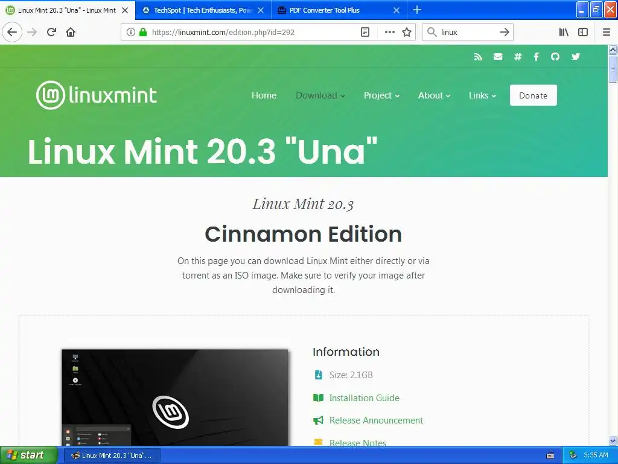Viewport: 618px width, 464px height.
Task: Click the scrollbar down arrow
Action: tap(613, 440)
